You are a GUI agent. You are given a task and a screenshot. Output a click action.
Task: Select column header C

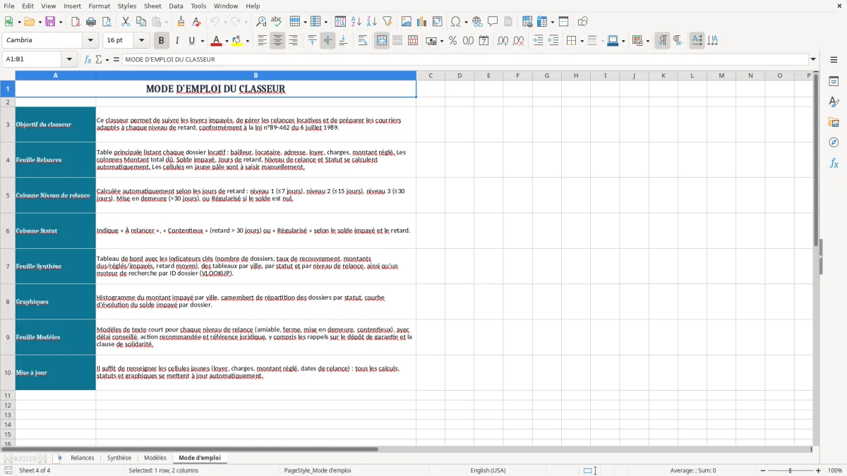coord(431,75)
